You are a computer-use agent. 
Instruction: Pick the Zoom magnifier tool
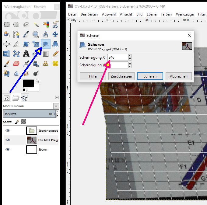point(36,34)
